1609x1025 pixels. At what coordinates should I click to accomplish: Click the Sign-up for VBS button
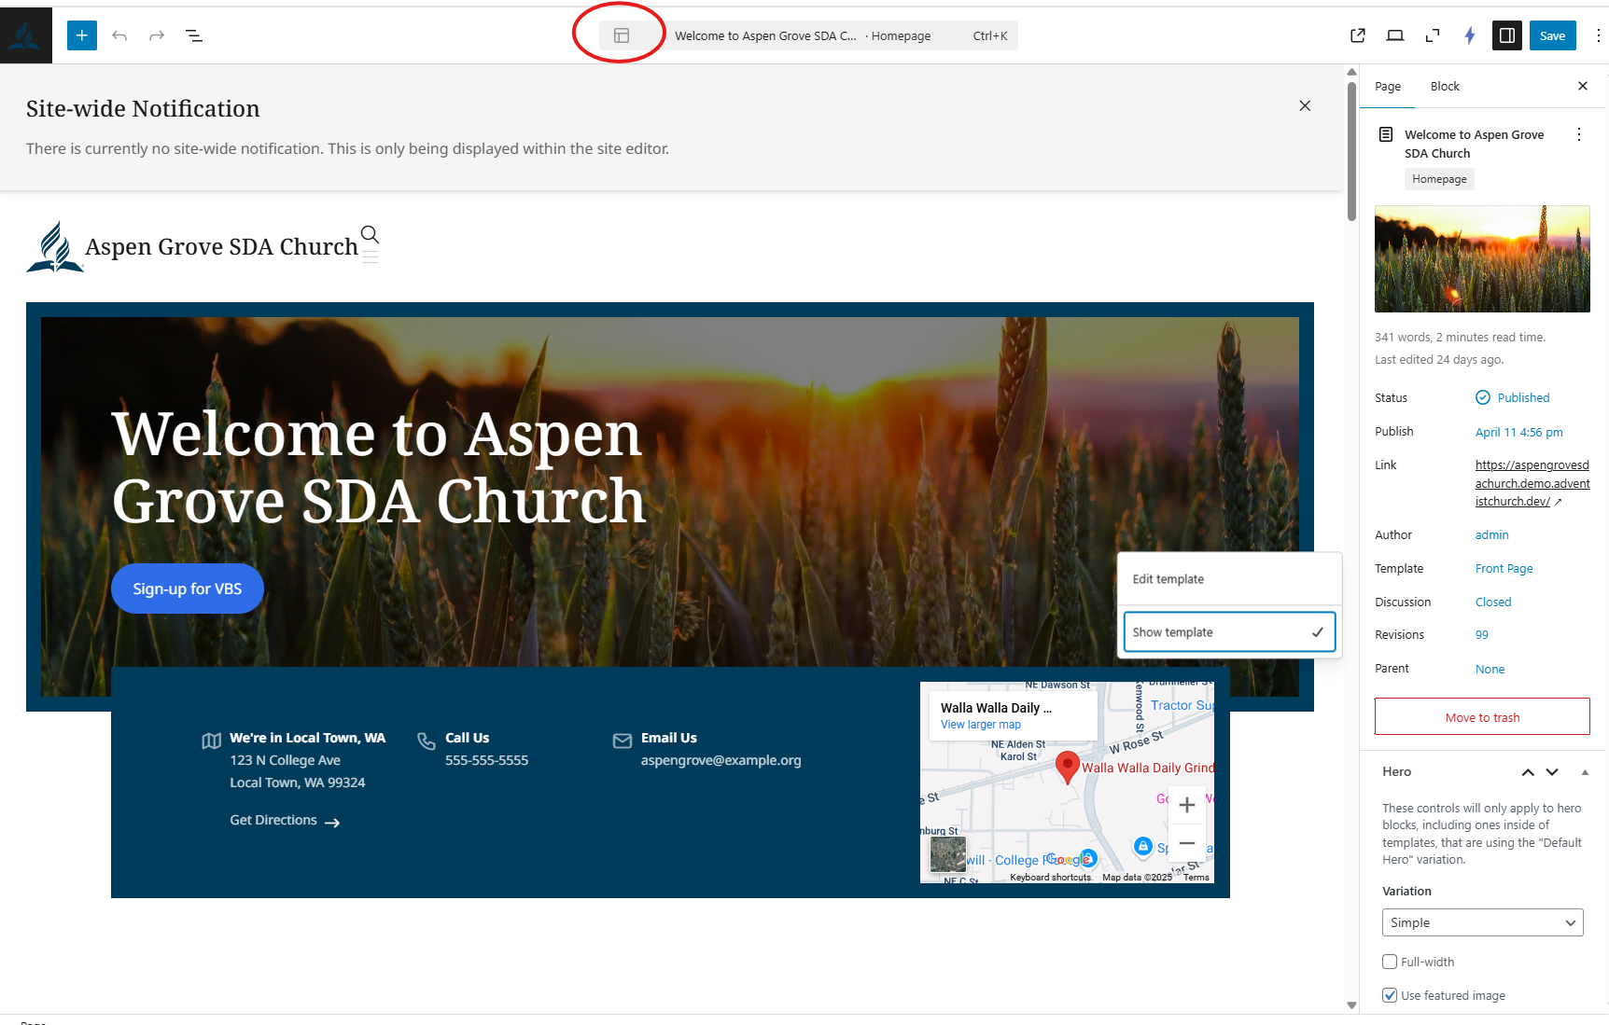coord(188,589)
